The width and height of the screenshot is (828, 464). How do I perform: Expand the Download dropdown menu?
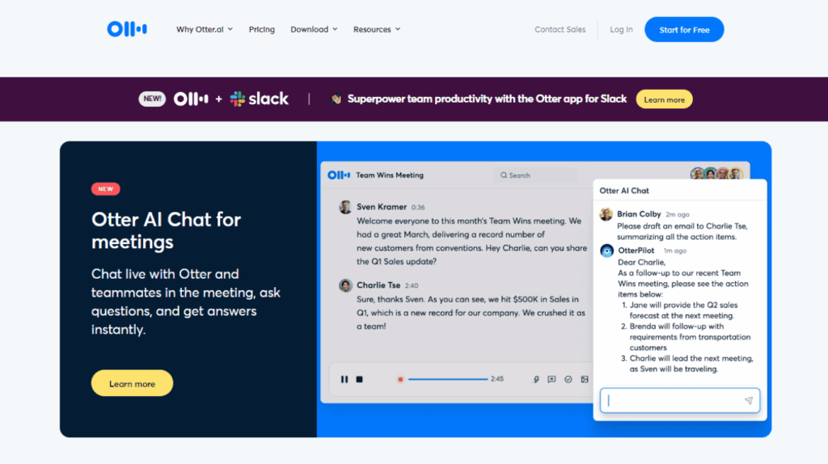tap(314, 30)
